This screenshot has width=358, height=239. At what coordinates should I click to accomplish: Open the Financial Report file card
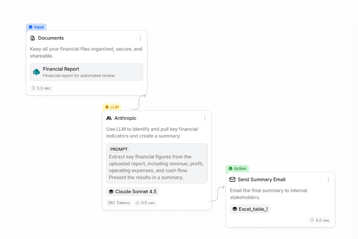pos(86,72)
